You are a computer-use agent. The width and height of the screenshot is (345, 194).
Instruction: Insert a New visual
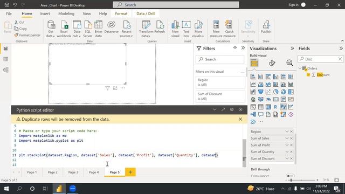click(175, 29)
